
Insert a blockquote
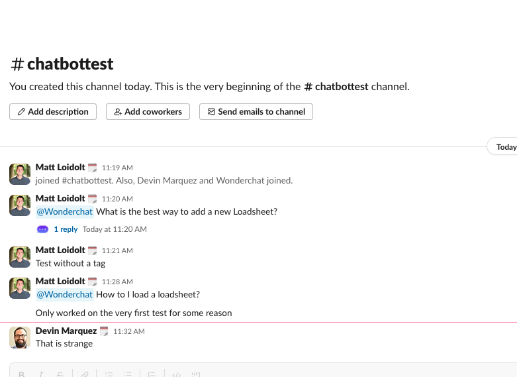[152, 374]
